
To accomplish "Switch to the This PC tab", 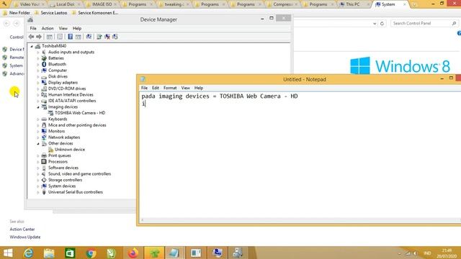I will pyautogui.click(x=353, y=4).
